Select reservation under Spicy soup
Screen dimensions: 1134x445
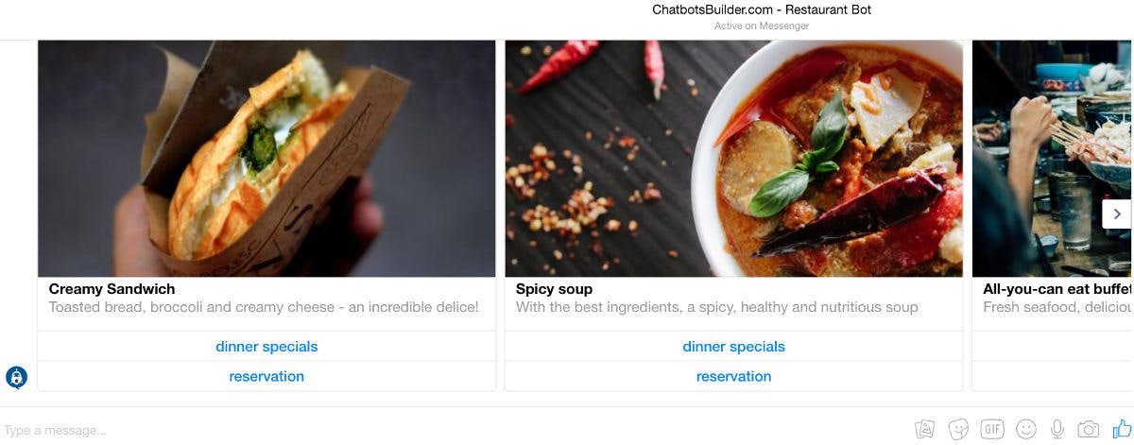tap(733, 376)
